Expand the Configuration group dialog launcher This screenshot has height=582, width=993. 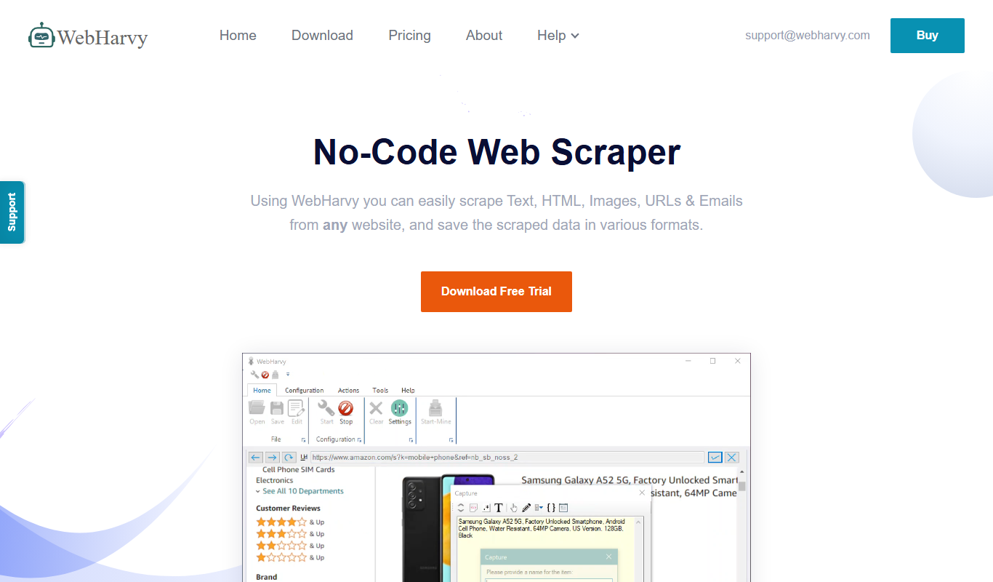pyautogui.click(x=359, y=440)
